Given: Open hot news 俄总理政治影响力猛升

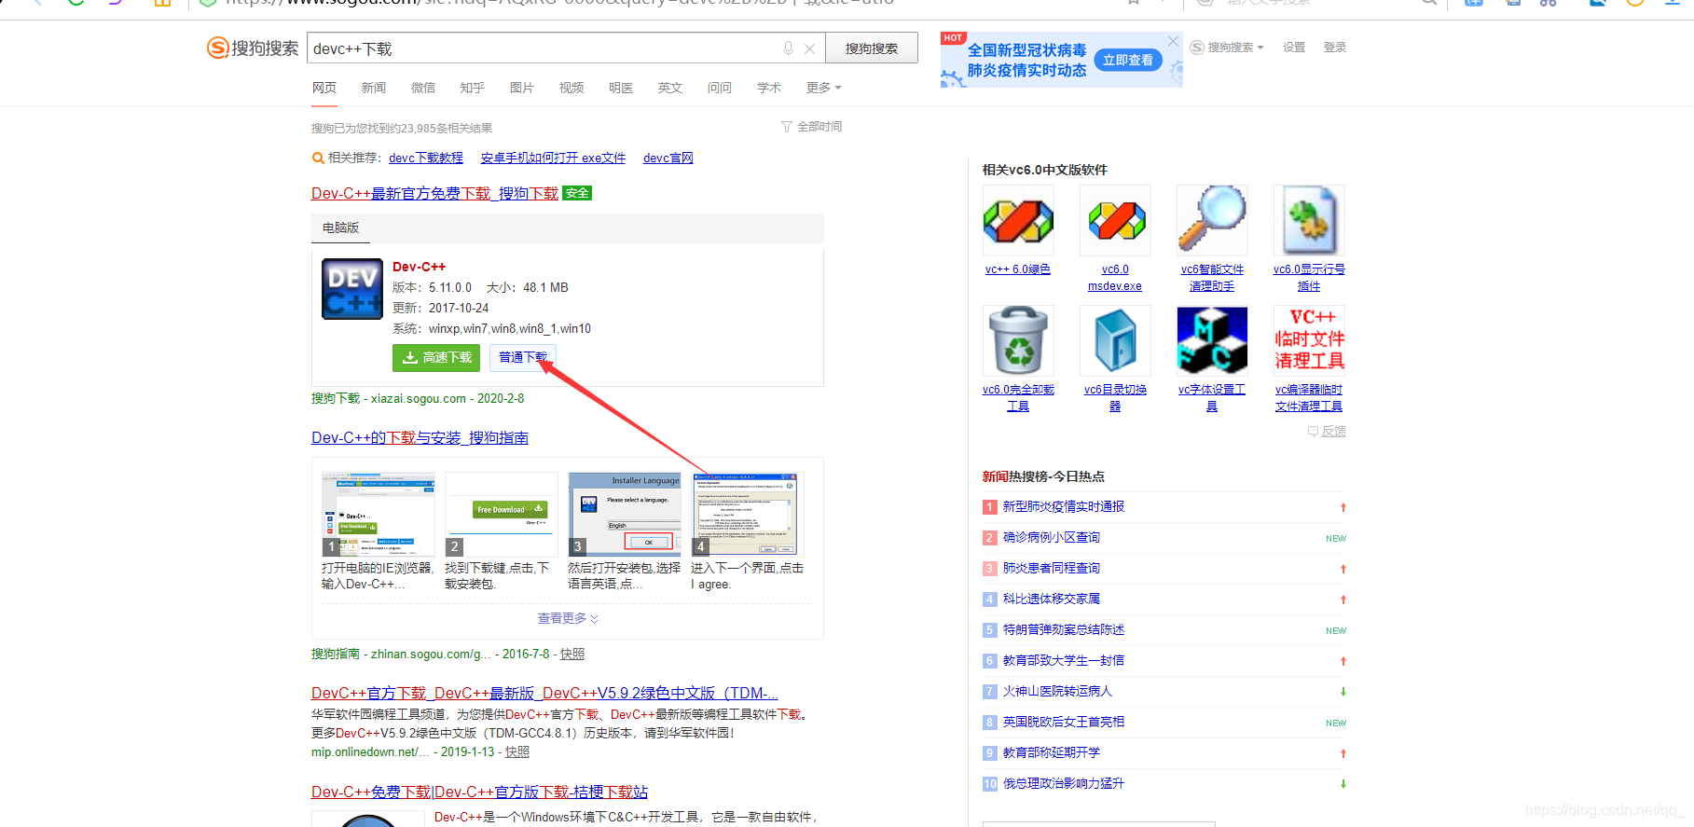Looking at the screenshot, I should pyautogui.click(x=1064, y=783).
